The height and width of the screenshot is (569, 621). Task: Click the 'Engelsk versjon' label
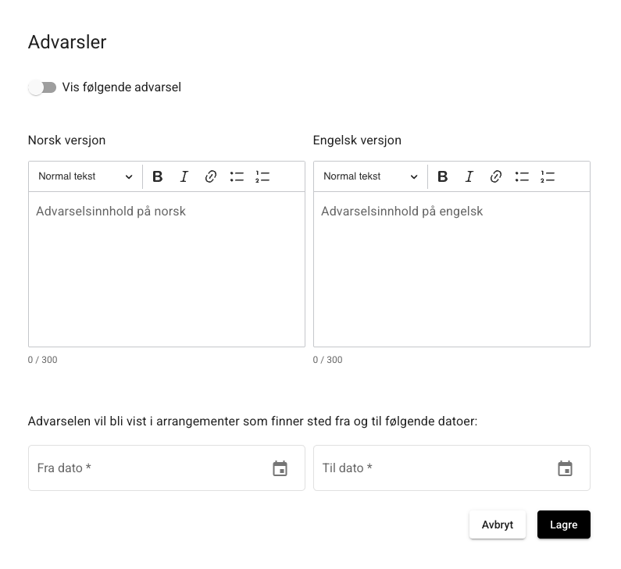point(357,140)
